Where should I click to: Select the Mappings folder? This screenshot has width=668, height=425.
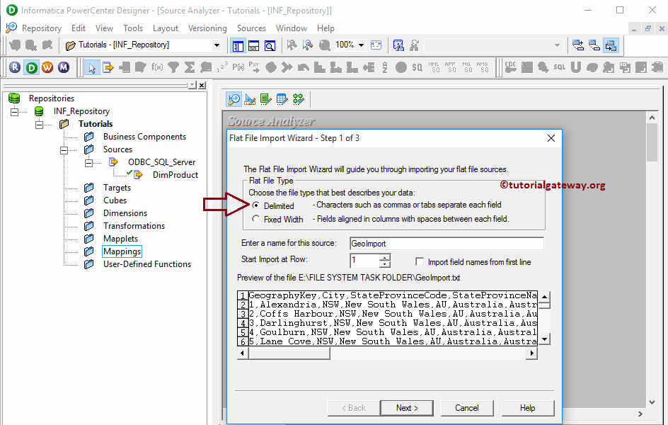coord(122,251)
